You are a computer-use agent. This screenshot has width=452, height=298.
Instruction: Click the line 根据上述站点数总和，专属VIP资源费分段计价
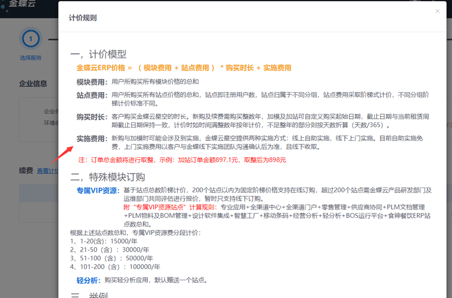[135, 233]
